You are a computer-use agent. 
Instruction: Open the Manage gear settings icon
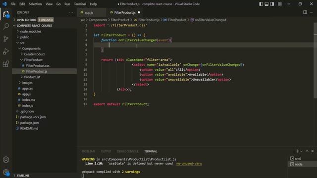coord(6,172)
